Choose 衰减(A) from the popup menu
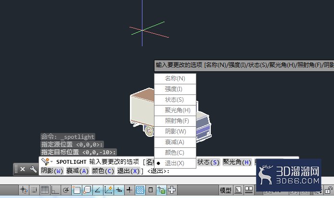Screen dimensions: 334x198 pyautogui.click(x=175, y=142)
